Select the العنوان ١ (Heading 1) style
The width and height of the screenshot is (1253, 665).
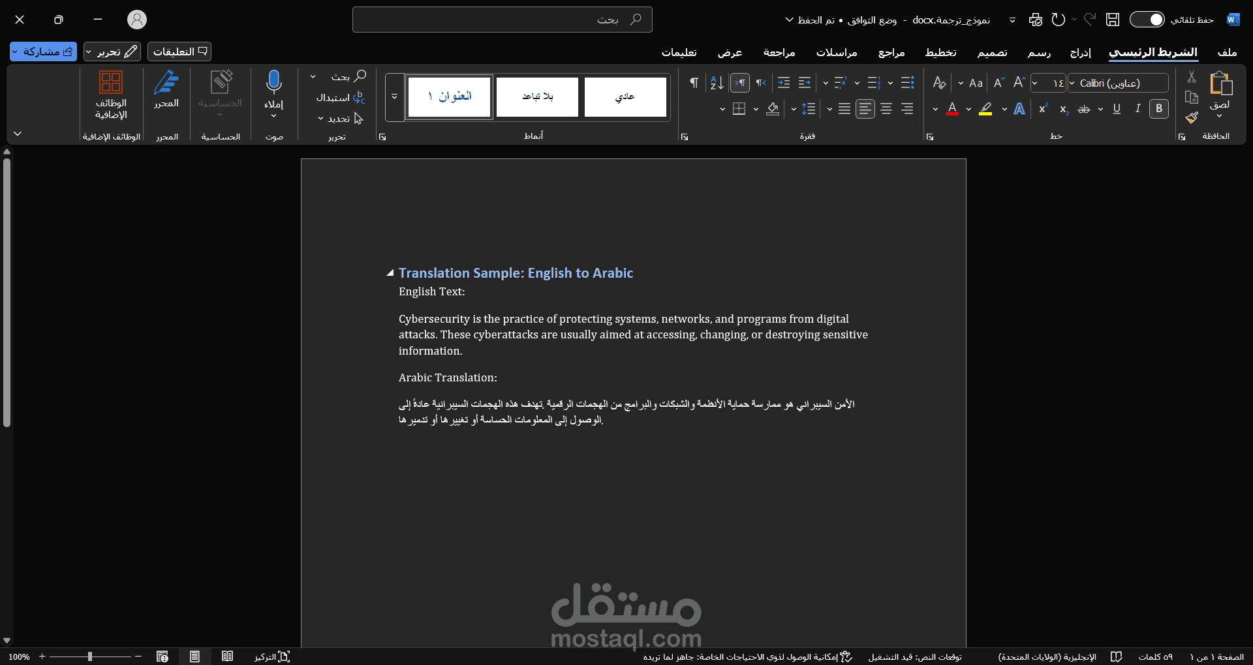click(x=449, y=97)
